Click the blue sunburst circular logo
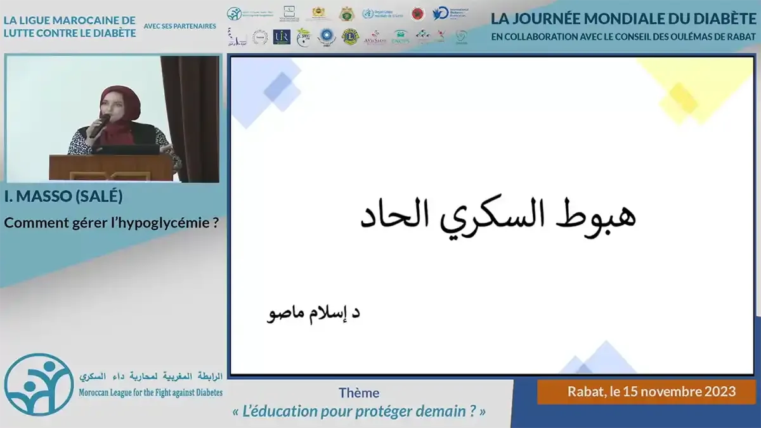The width and height of the screenshot is (761, 428). [x=326, y=37]
